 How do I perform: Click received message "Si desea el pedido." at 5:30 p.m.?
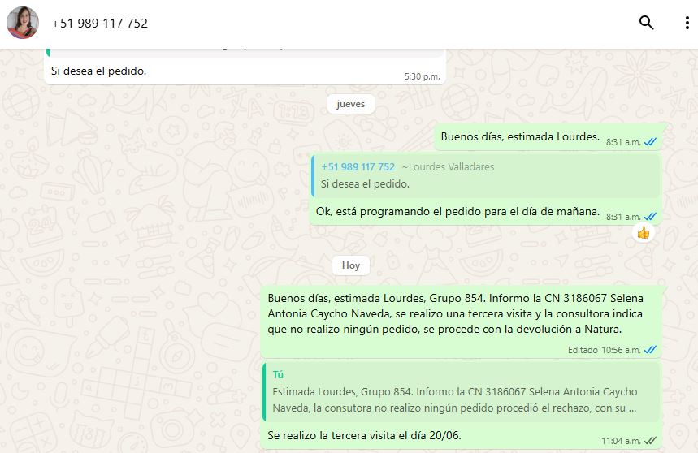pyautogui.click(x=98, y=71)
